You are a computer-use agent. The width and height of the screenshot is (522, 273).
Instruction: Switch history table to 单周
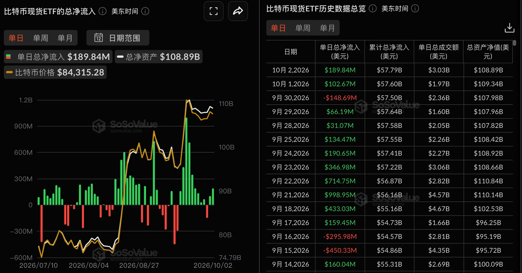(303, 28)
